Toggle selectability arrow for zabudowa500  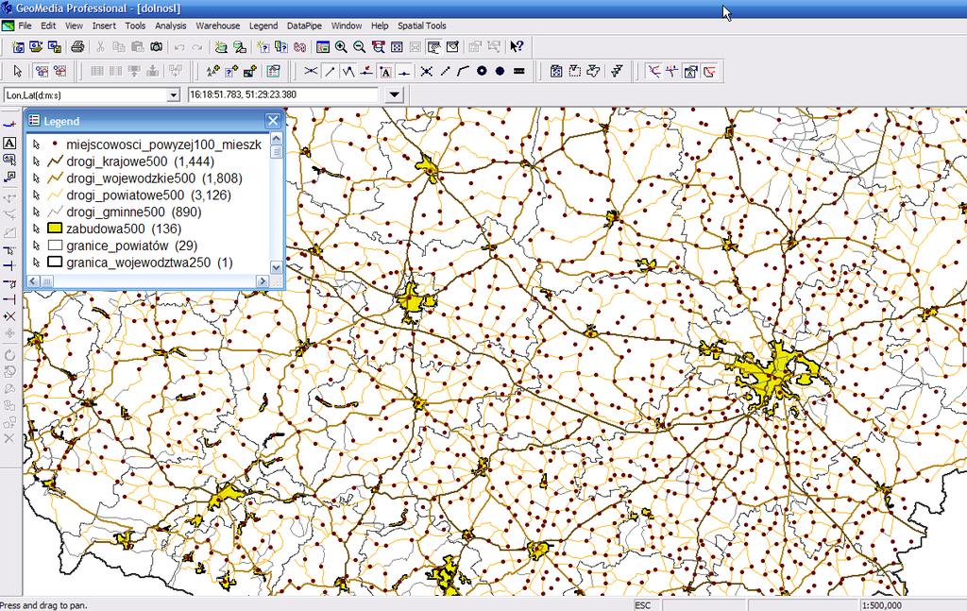[37, 229]
